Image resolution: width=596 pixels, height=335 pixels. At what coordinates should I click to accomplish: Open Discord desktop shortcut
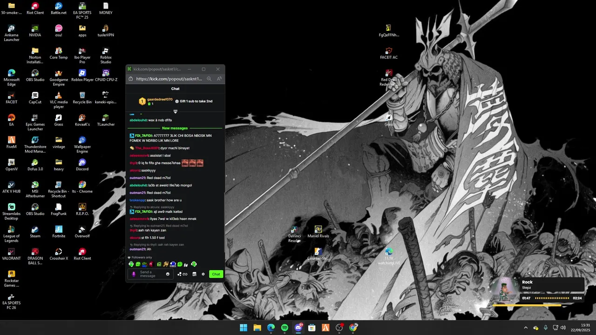click(82, 165)
